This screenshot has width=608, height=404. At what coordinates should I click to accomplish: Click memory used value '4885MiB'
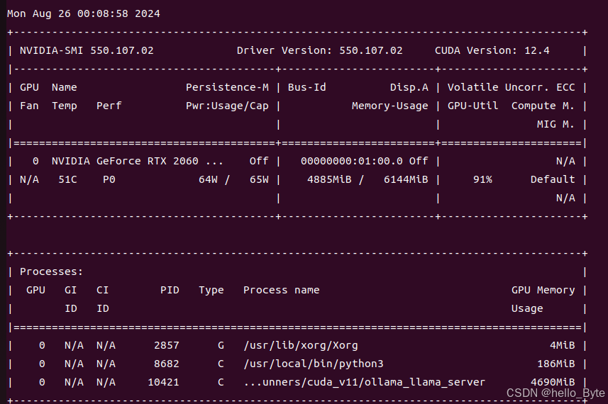point(329,180)
